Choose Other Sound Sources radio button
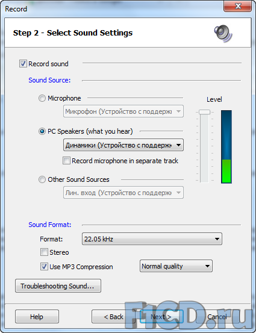The width and height of the screenshot is (256, 333). 42,179
